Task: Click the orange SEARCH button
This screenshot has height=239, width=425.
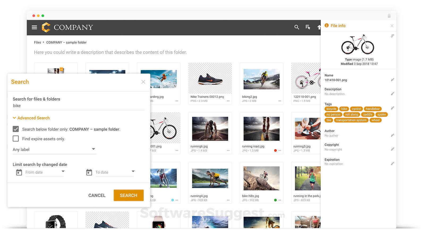Action: [129, 195]
